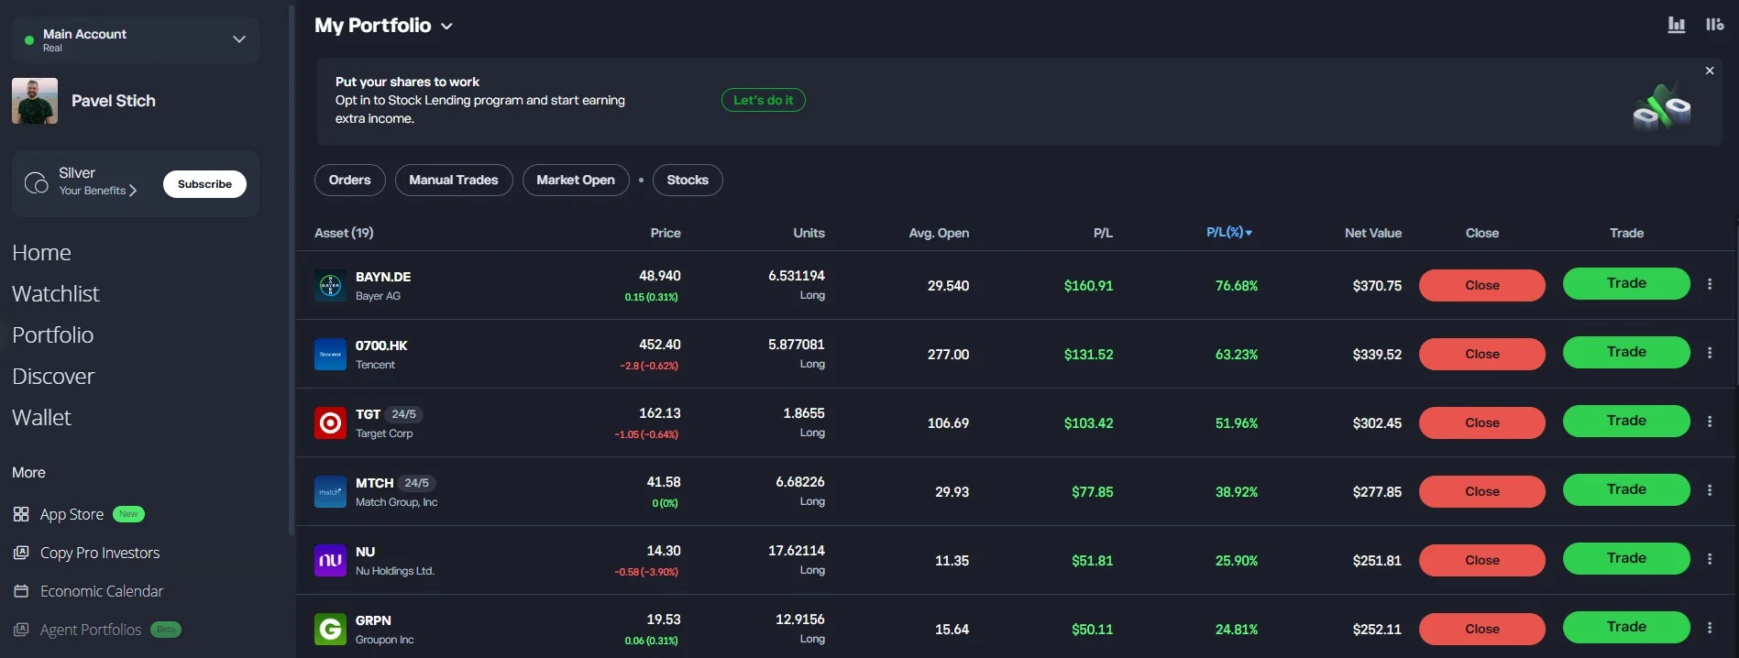The image size is (1739, 658).
Task: Click the Silver club tier icon
Action: pyautogui.click(x=37, y=183)
